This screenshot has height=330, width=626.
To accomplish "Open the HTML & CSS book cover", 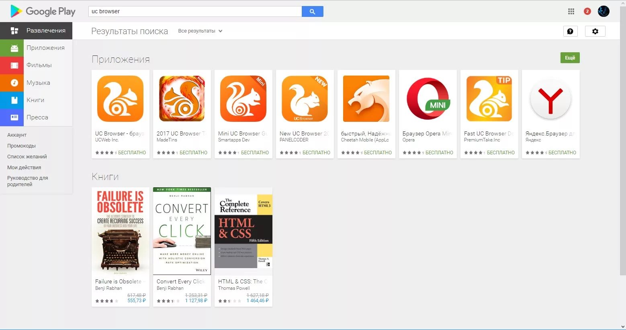I will coord(243,231).
